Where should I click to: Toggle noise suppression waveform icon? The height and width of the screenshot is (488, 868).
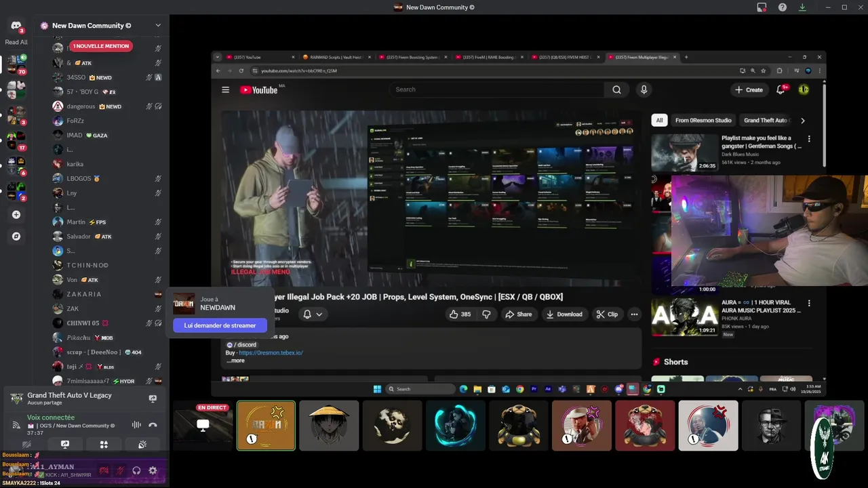136,425
